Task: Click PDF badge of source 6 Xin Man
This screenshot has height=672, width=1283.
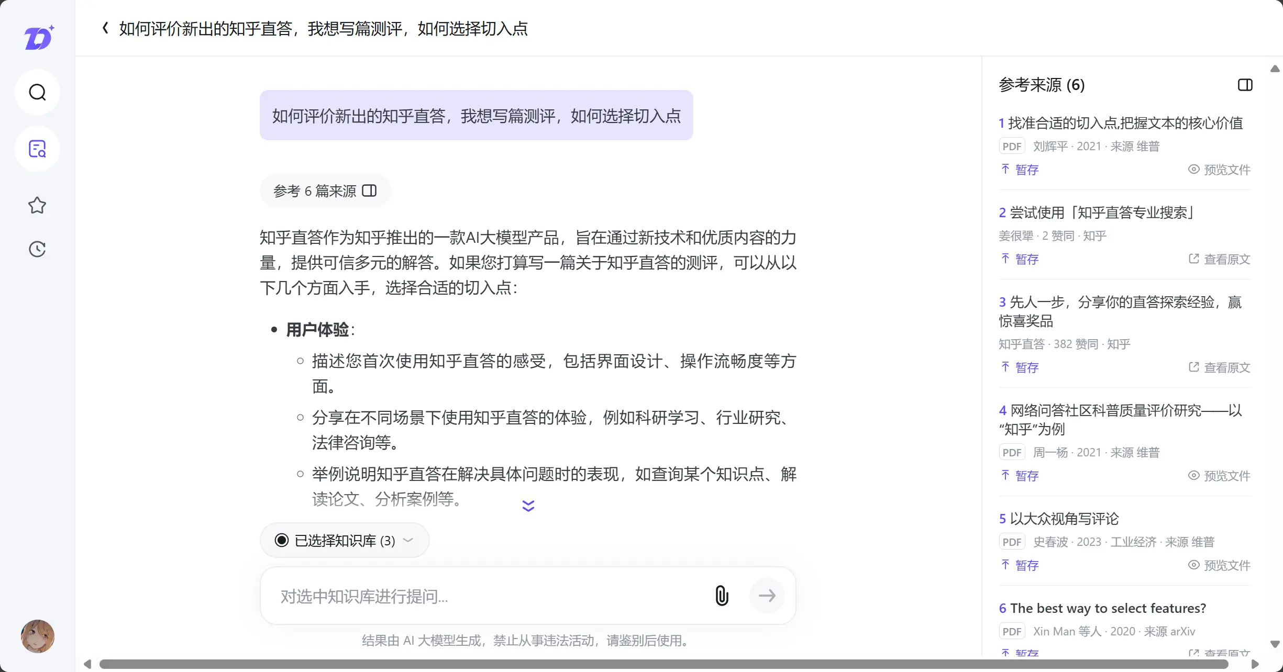Action: (1012, 632)
